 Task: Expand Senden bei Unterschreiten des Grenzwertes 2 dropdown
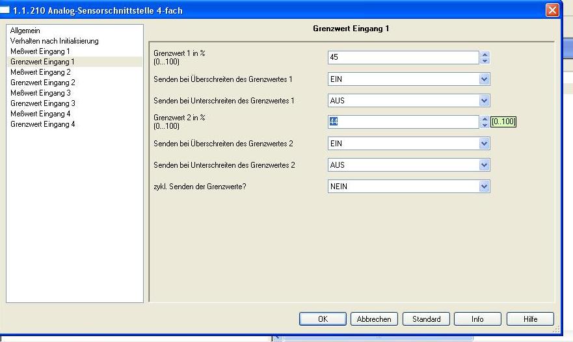click(483, 165)
